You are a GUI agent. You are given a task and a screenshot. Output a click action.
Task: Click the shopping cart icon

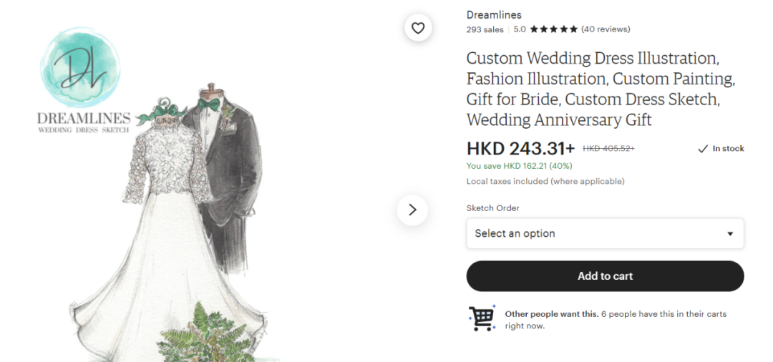482,318
